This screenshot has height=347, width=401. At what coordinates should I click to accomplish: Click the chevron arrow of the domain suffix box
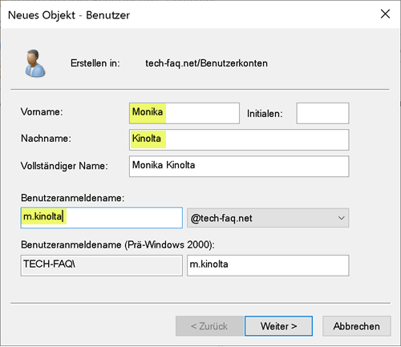(x=341, y=218)
